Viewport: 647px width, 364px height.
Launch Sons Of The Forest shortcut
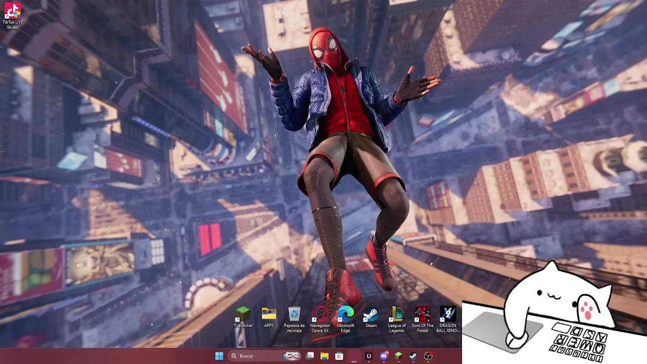coord(423,320)
